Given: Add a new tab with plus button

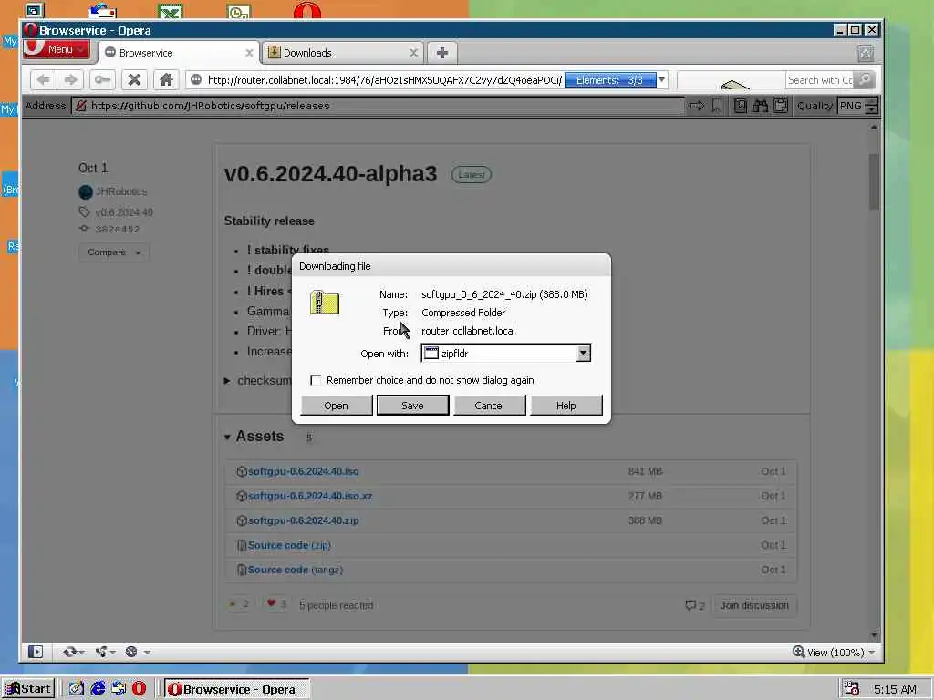Looking at the screenshot, I should click(x=442, y=53).
